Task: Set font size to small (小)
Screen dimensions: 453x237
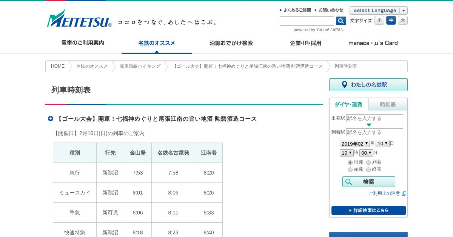Action: [x=379, y=20]
